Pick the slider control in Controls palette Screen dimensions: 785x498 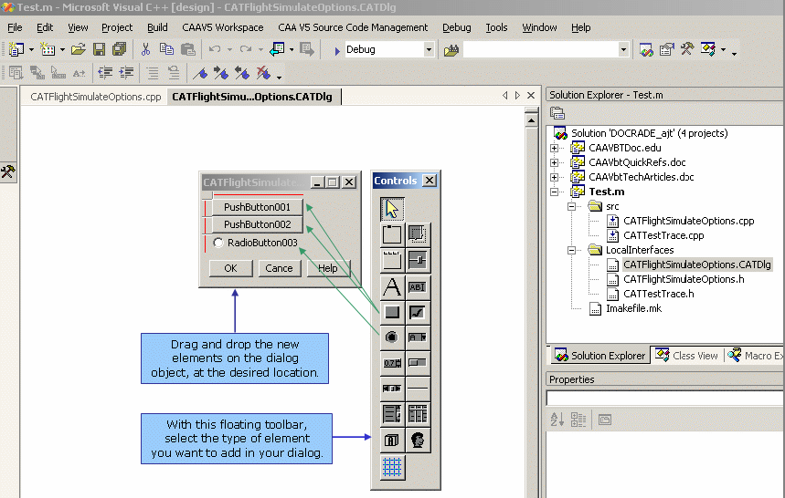(x=418, y=260)
